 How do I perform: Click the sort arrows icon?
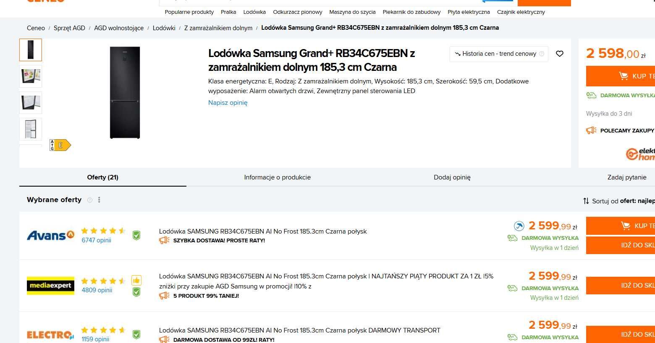(x=586, y=201)
